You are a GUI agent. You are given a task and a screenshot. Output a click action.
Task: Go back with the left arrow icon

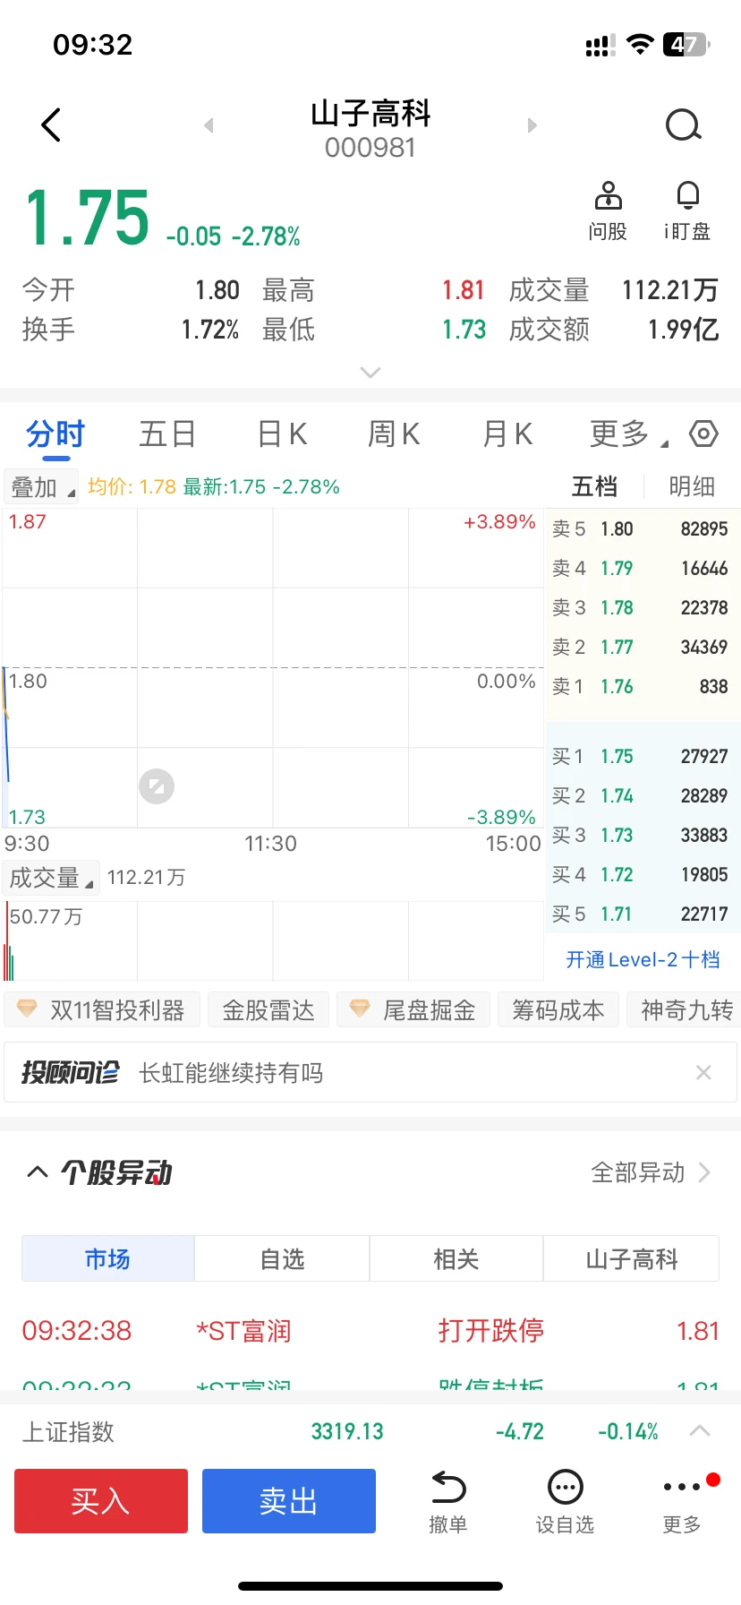51,125
